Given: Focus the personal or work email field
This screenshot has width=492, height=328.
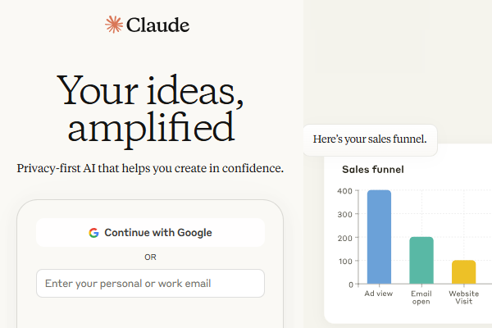Looking at the screenshot, I should (x=150, y=284).
